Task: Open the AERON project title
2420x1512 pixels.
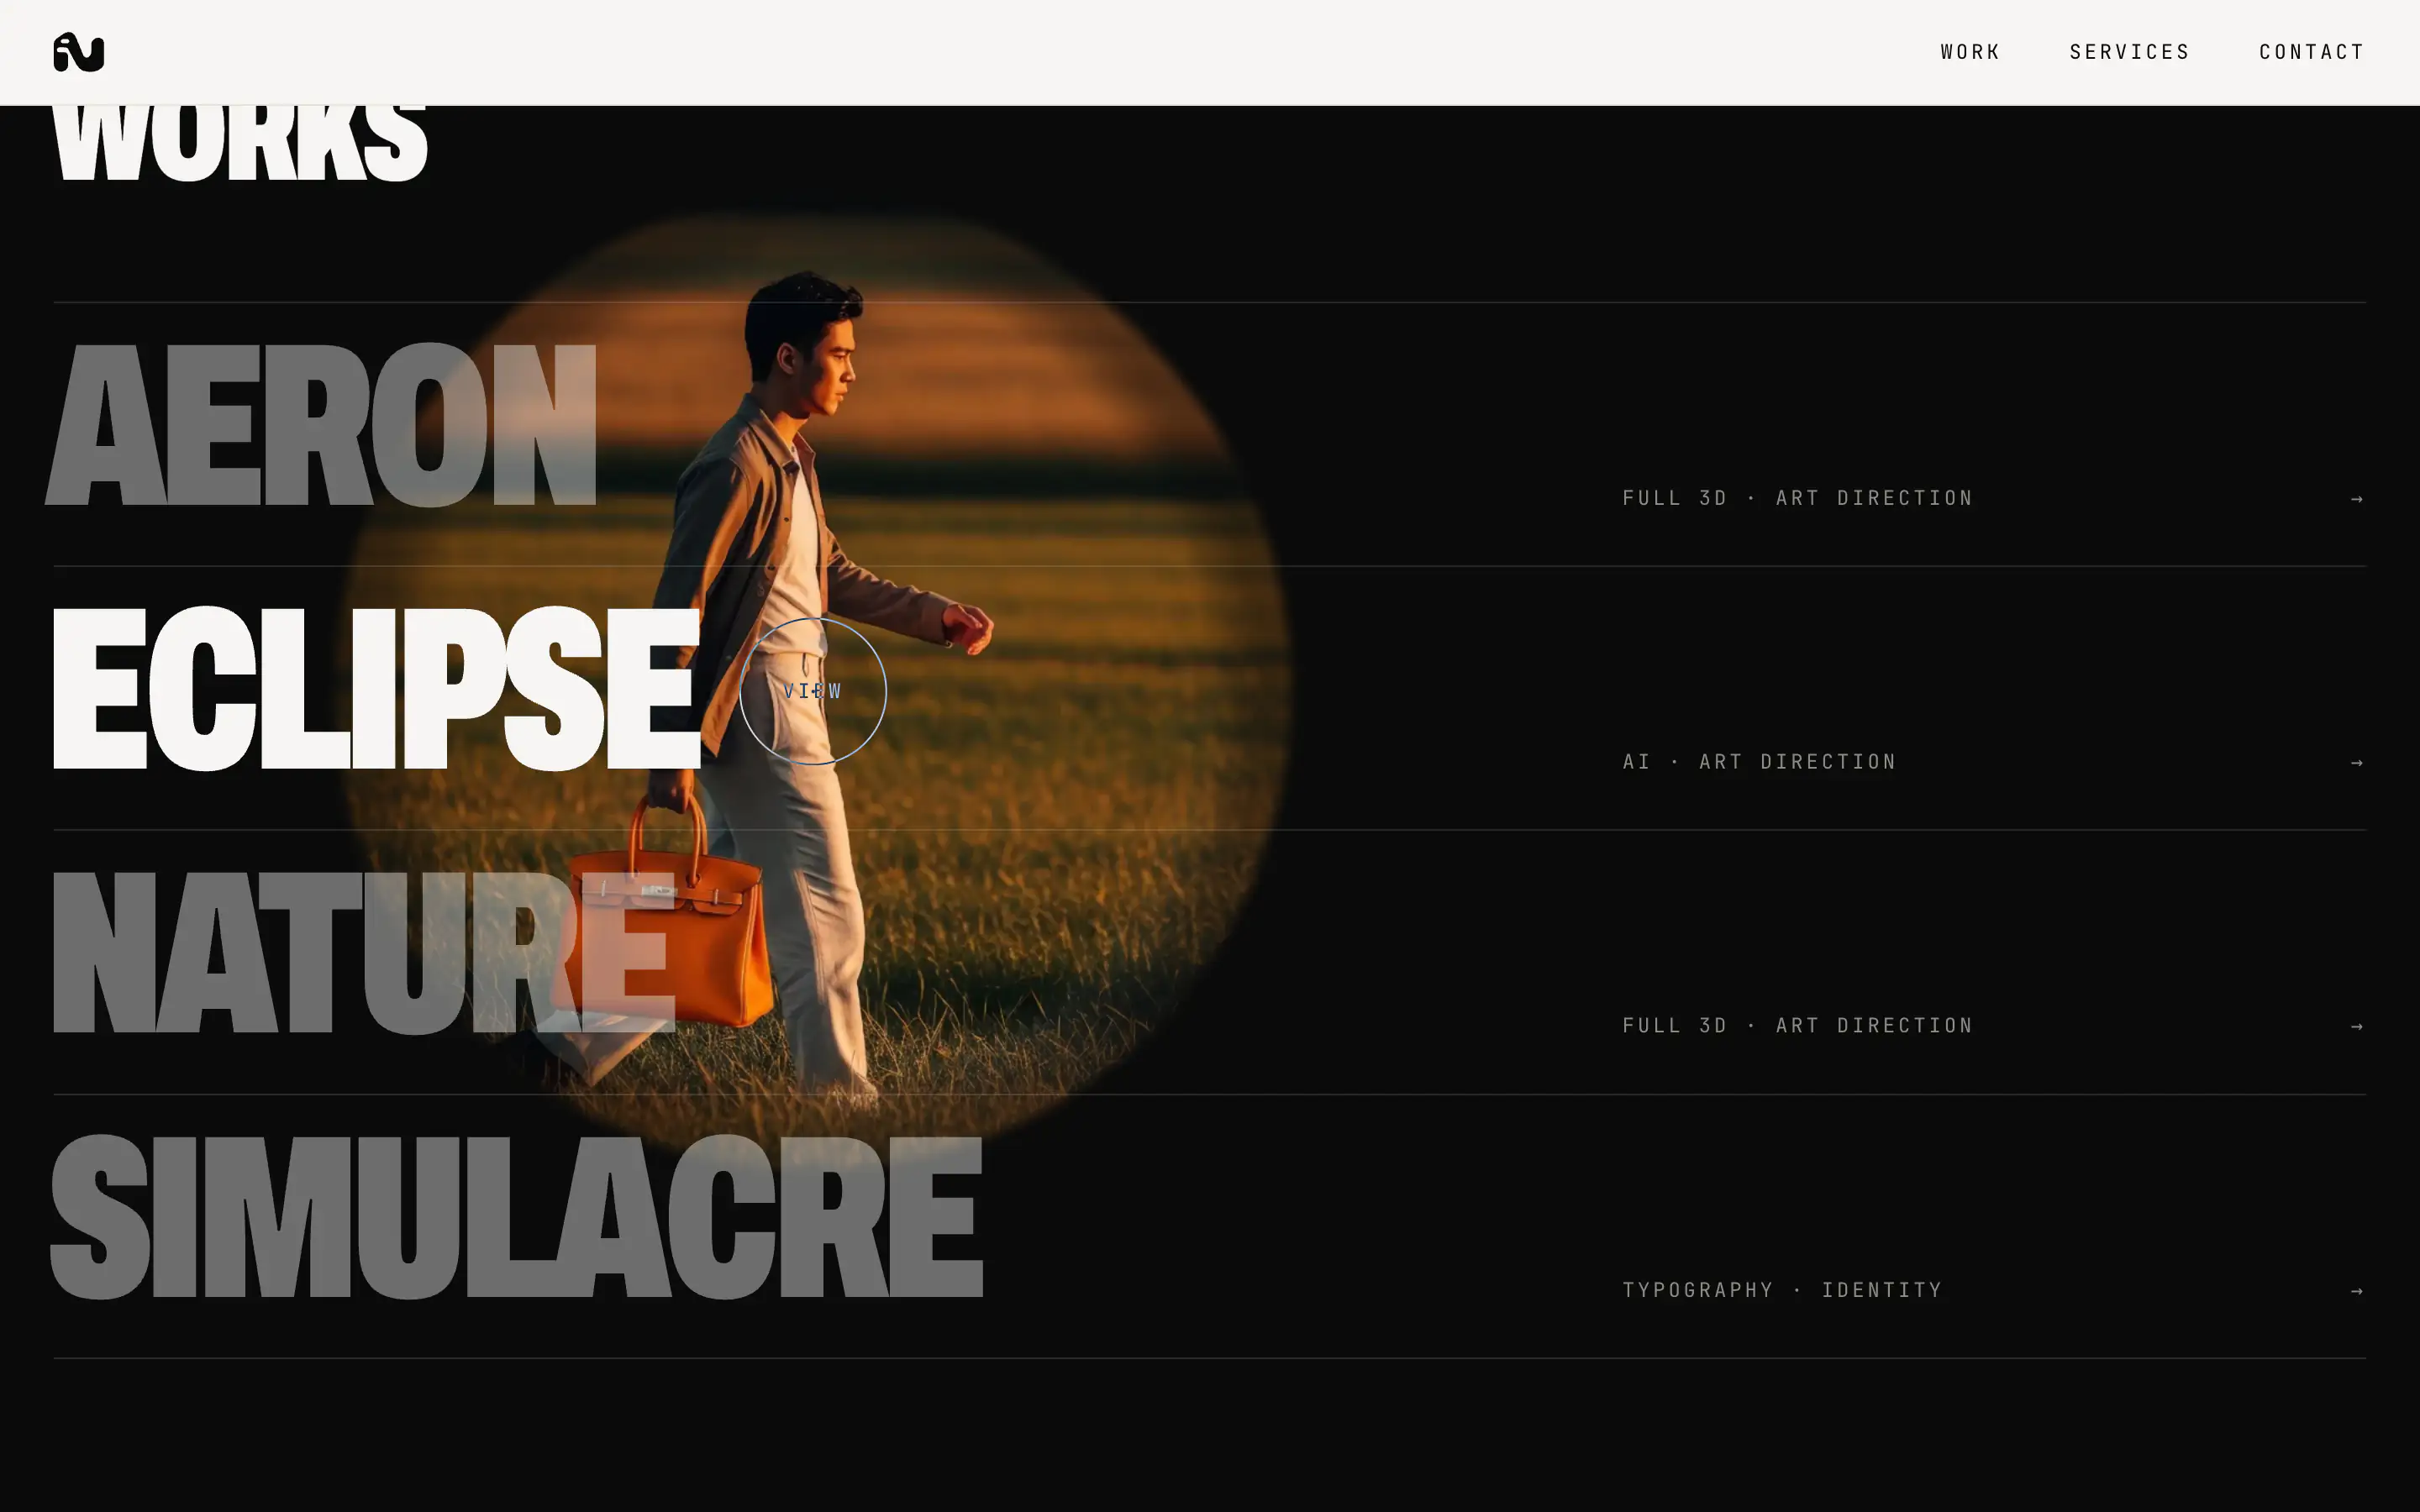Action: coord(322,424)
